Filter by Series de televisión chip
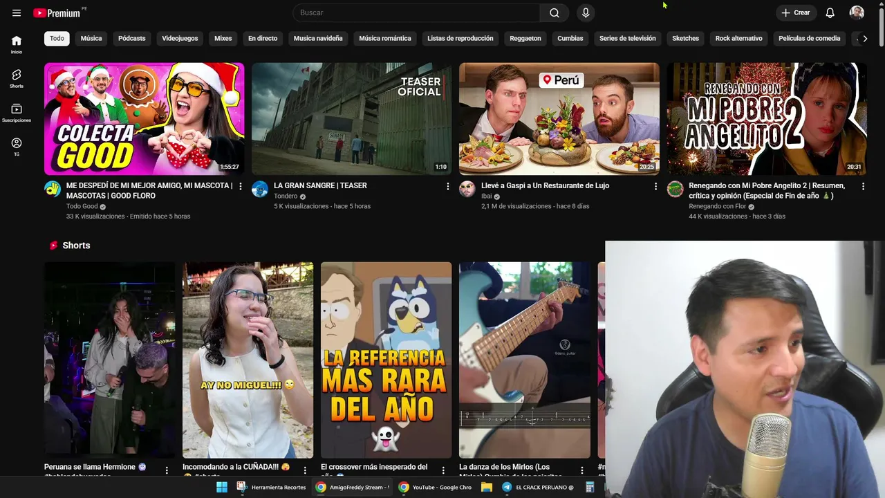Viewport: 885px width, 498px height. (x=628, y=38)
